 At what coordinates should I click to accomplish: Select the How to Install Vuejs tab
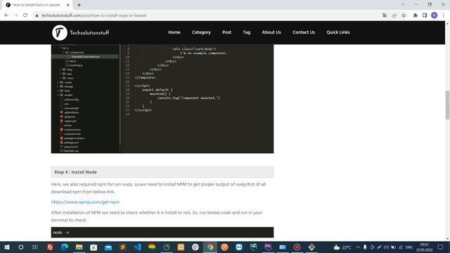[37, 5]
